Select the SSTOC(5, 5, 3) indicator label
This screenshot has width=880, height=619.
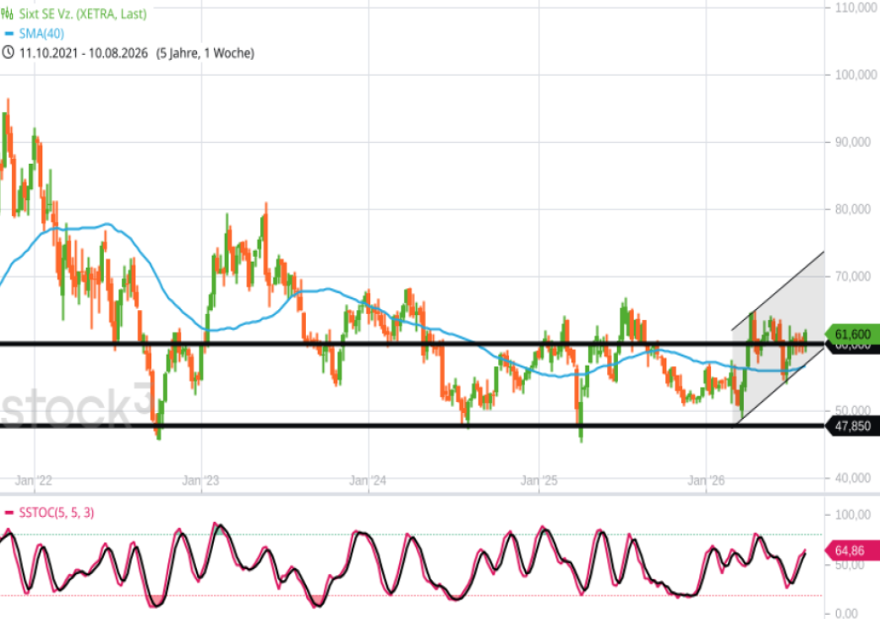pos(56,513)
